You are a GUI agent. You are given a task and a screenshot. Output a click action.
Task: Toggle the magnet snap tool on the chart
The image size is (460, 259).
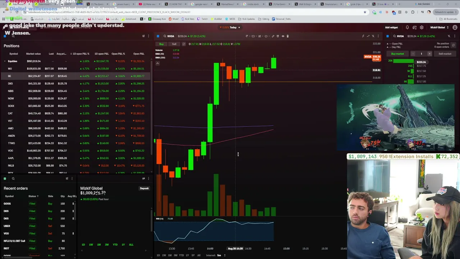[x=277, y=36]
